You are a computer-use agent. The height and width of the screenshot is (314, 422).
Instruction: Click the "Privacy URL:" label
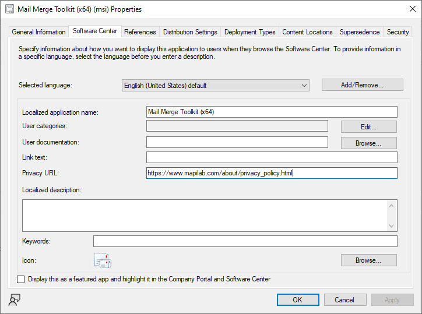point(40,173)
